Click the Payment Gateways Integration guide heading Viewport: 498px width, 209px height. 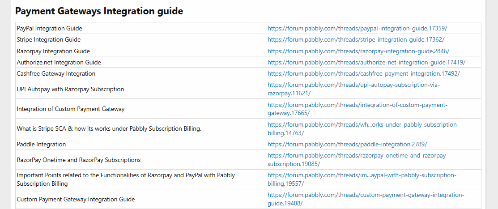99,11
